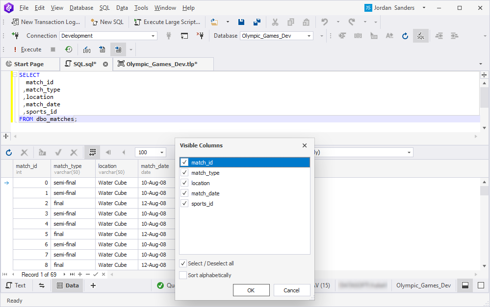Expand the open file dropdown arrow
The height and width of the screenshot is (307, 490).
click(228, 22)
